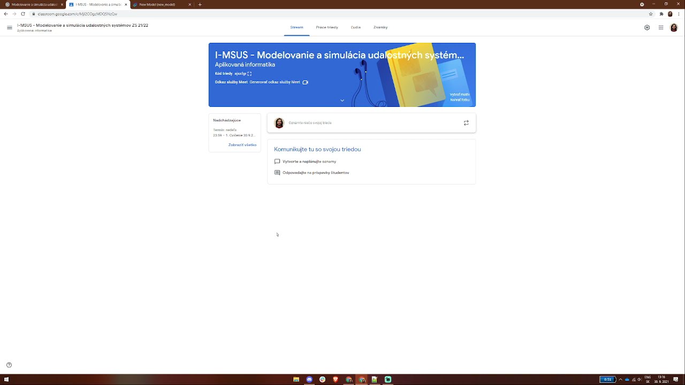The height and width of the screenshot is (385, 685).
Task: Close the New Model browser tab
Action: tap(189, 4)
